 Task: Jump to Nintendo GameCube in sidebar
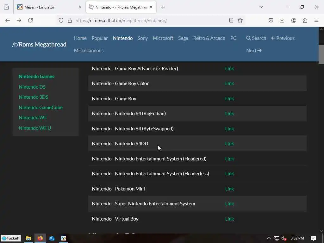[x=40, y=108]
